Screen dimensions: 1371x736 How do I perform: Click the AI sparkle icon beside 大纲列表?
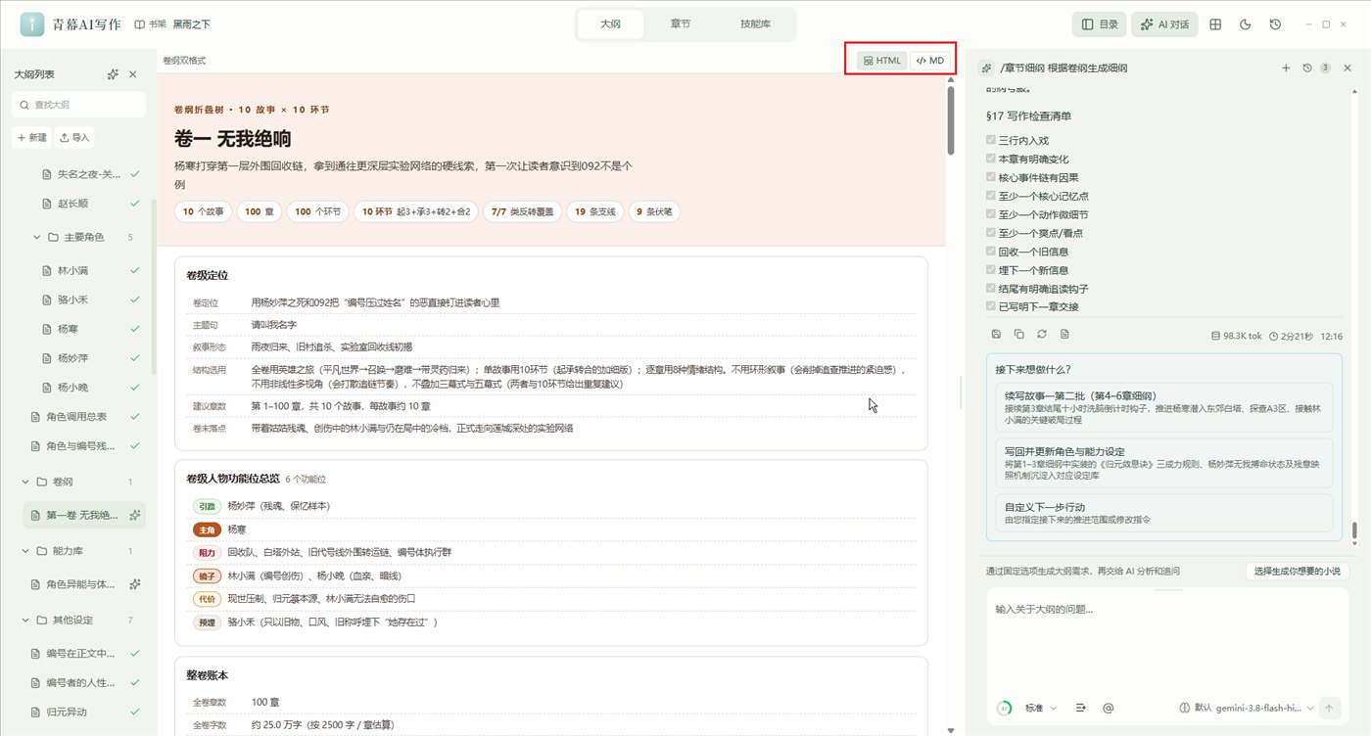click(114, 74)
